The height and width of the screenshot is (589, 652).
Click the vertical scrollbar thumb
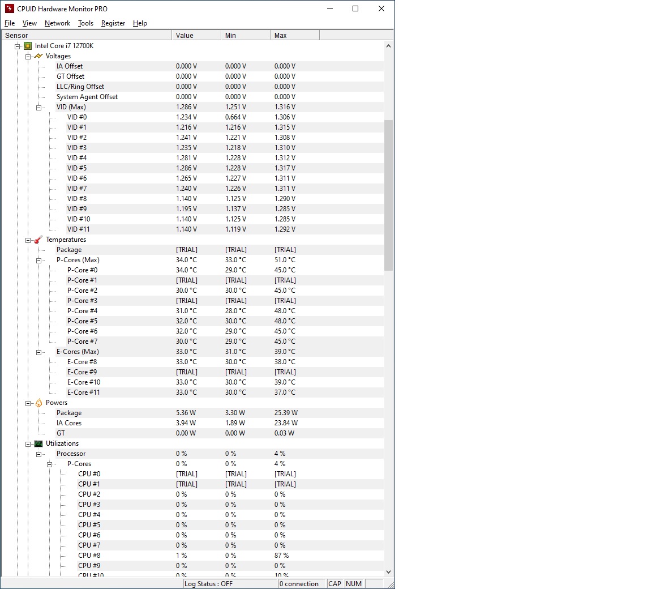click(388, 195)
